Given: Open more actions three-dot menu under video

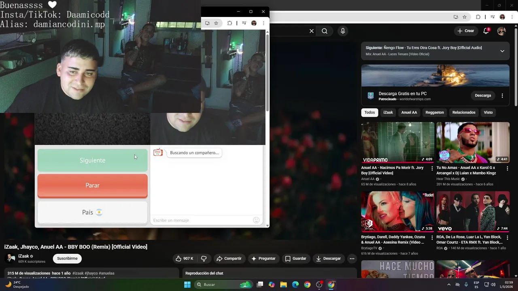Looking at the screenshot, I should 352,258.
